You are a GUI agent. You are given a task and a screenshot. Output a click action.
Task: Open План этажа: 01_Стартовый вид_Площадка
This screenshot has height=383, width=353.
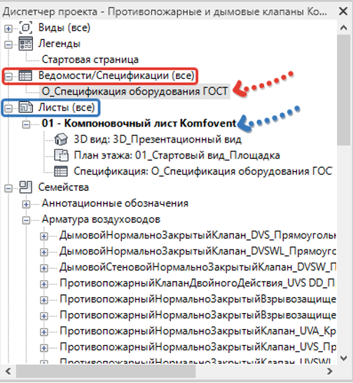point(176,155)
